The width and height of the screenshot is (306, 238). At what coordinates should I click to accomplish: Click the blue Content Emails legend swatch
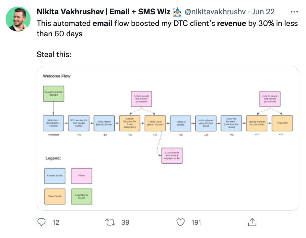(55, 176)
